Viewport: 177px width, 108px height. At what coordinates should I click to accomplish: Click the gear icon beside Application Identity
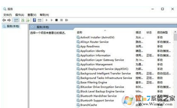coord(78,51)
